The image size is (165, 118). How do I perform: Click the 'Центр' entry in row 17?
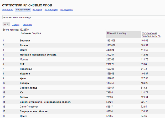pos(23,116)
